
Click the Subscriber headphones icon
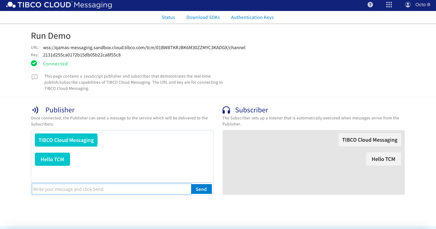[x=226, y=110]
